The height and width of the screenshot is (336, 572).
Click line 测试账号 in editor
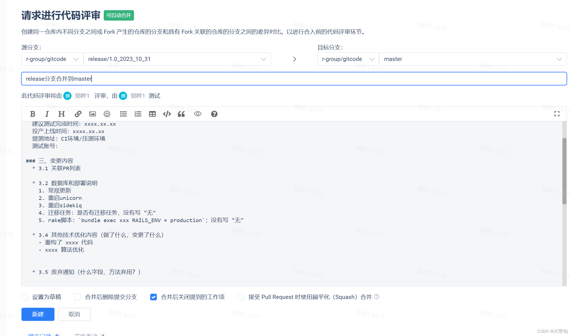point(45,146)
